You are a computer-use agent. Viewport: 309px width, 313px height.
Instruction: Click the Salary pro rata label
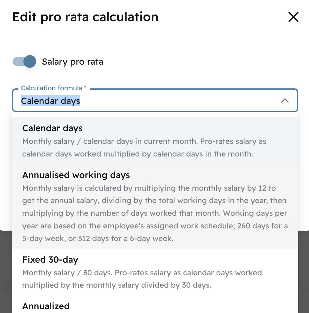[73, 61]
